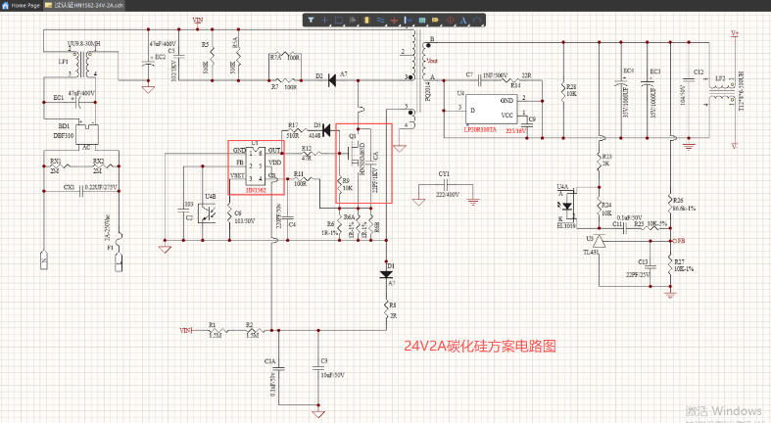
Task: Select the CX1 capacitor designator
Action: 69,187
